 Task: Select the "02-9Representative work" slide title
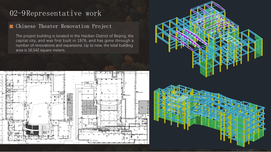point(55,13)
